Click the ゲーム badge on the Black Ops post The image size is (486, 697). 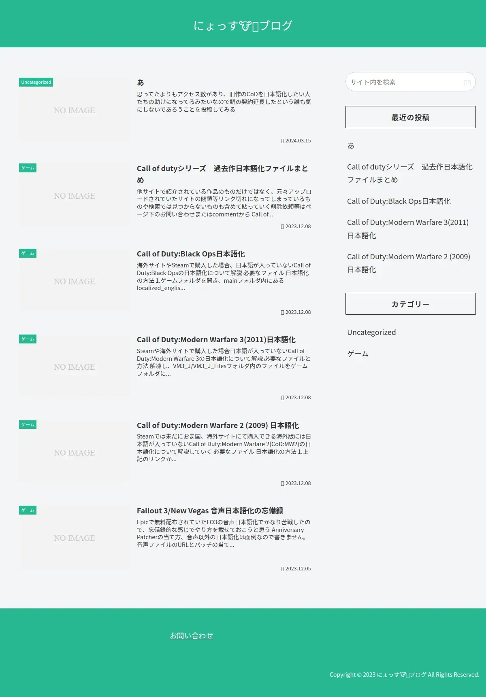tap(28, 253)
